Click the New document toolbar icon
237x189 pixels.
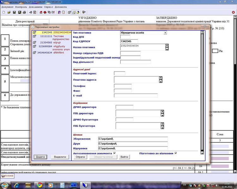(x=3, y=12)
